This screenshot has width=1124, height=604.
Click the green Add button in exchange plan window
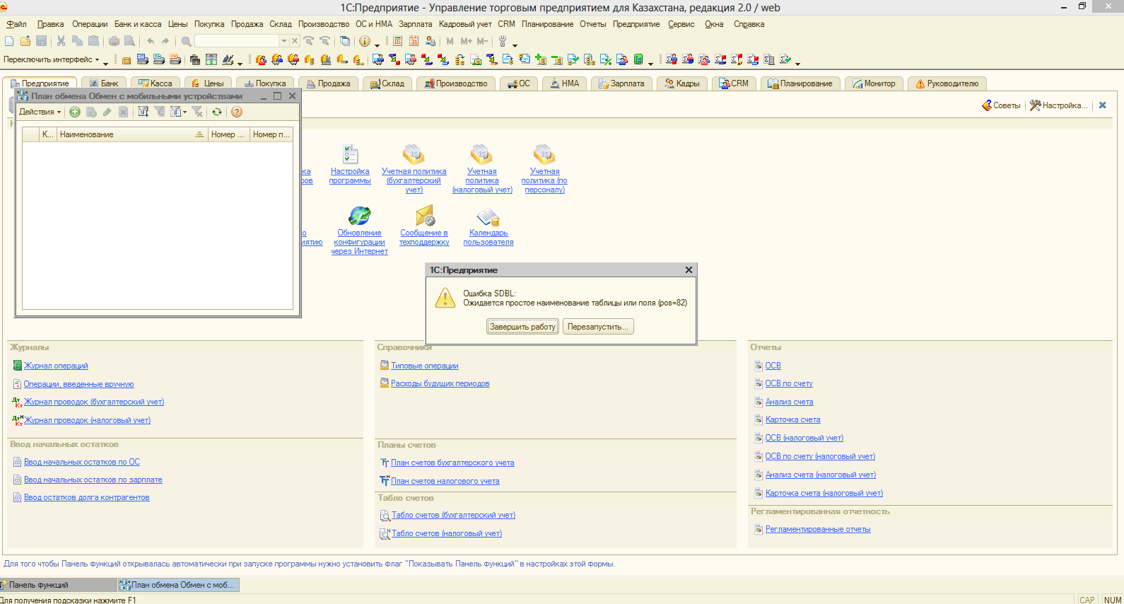(x=75, y=112)
